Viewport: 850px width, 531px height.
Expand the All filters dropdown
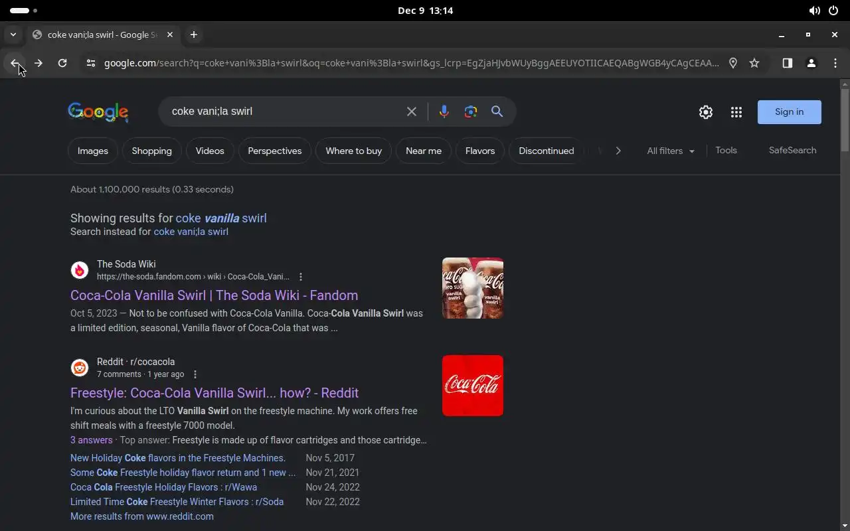pyautogui.click(x=671, y=151)
